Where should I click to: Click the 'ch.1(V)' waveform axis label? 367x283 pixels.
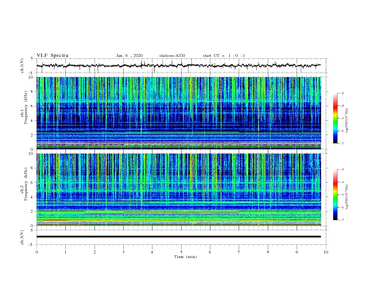22,66
